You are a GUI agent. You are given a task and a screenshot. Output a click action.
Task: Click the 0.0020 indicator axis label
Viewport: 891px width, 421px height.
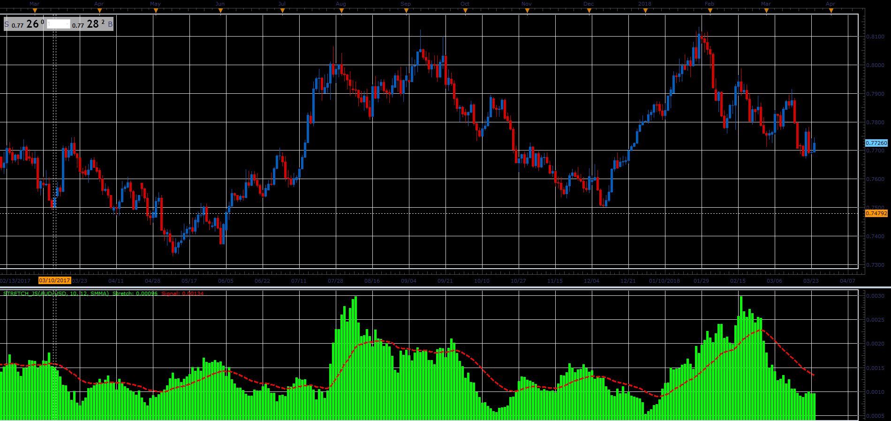(x=875, y=344)
